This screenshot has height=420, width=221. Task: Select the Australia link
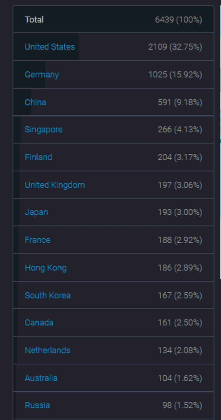pos(41,378)
